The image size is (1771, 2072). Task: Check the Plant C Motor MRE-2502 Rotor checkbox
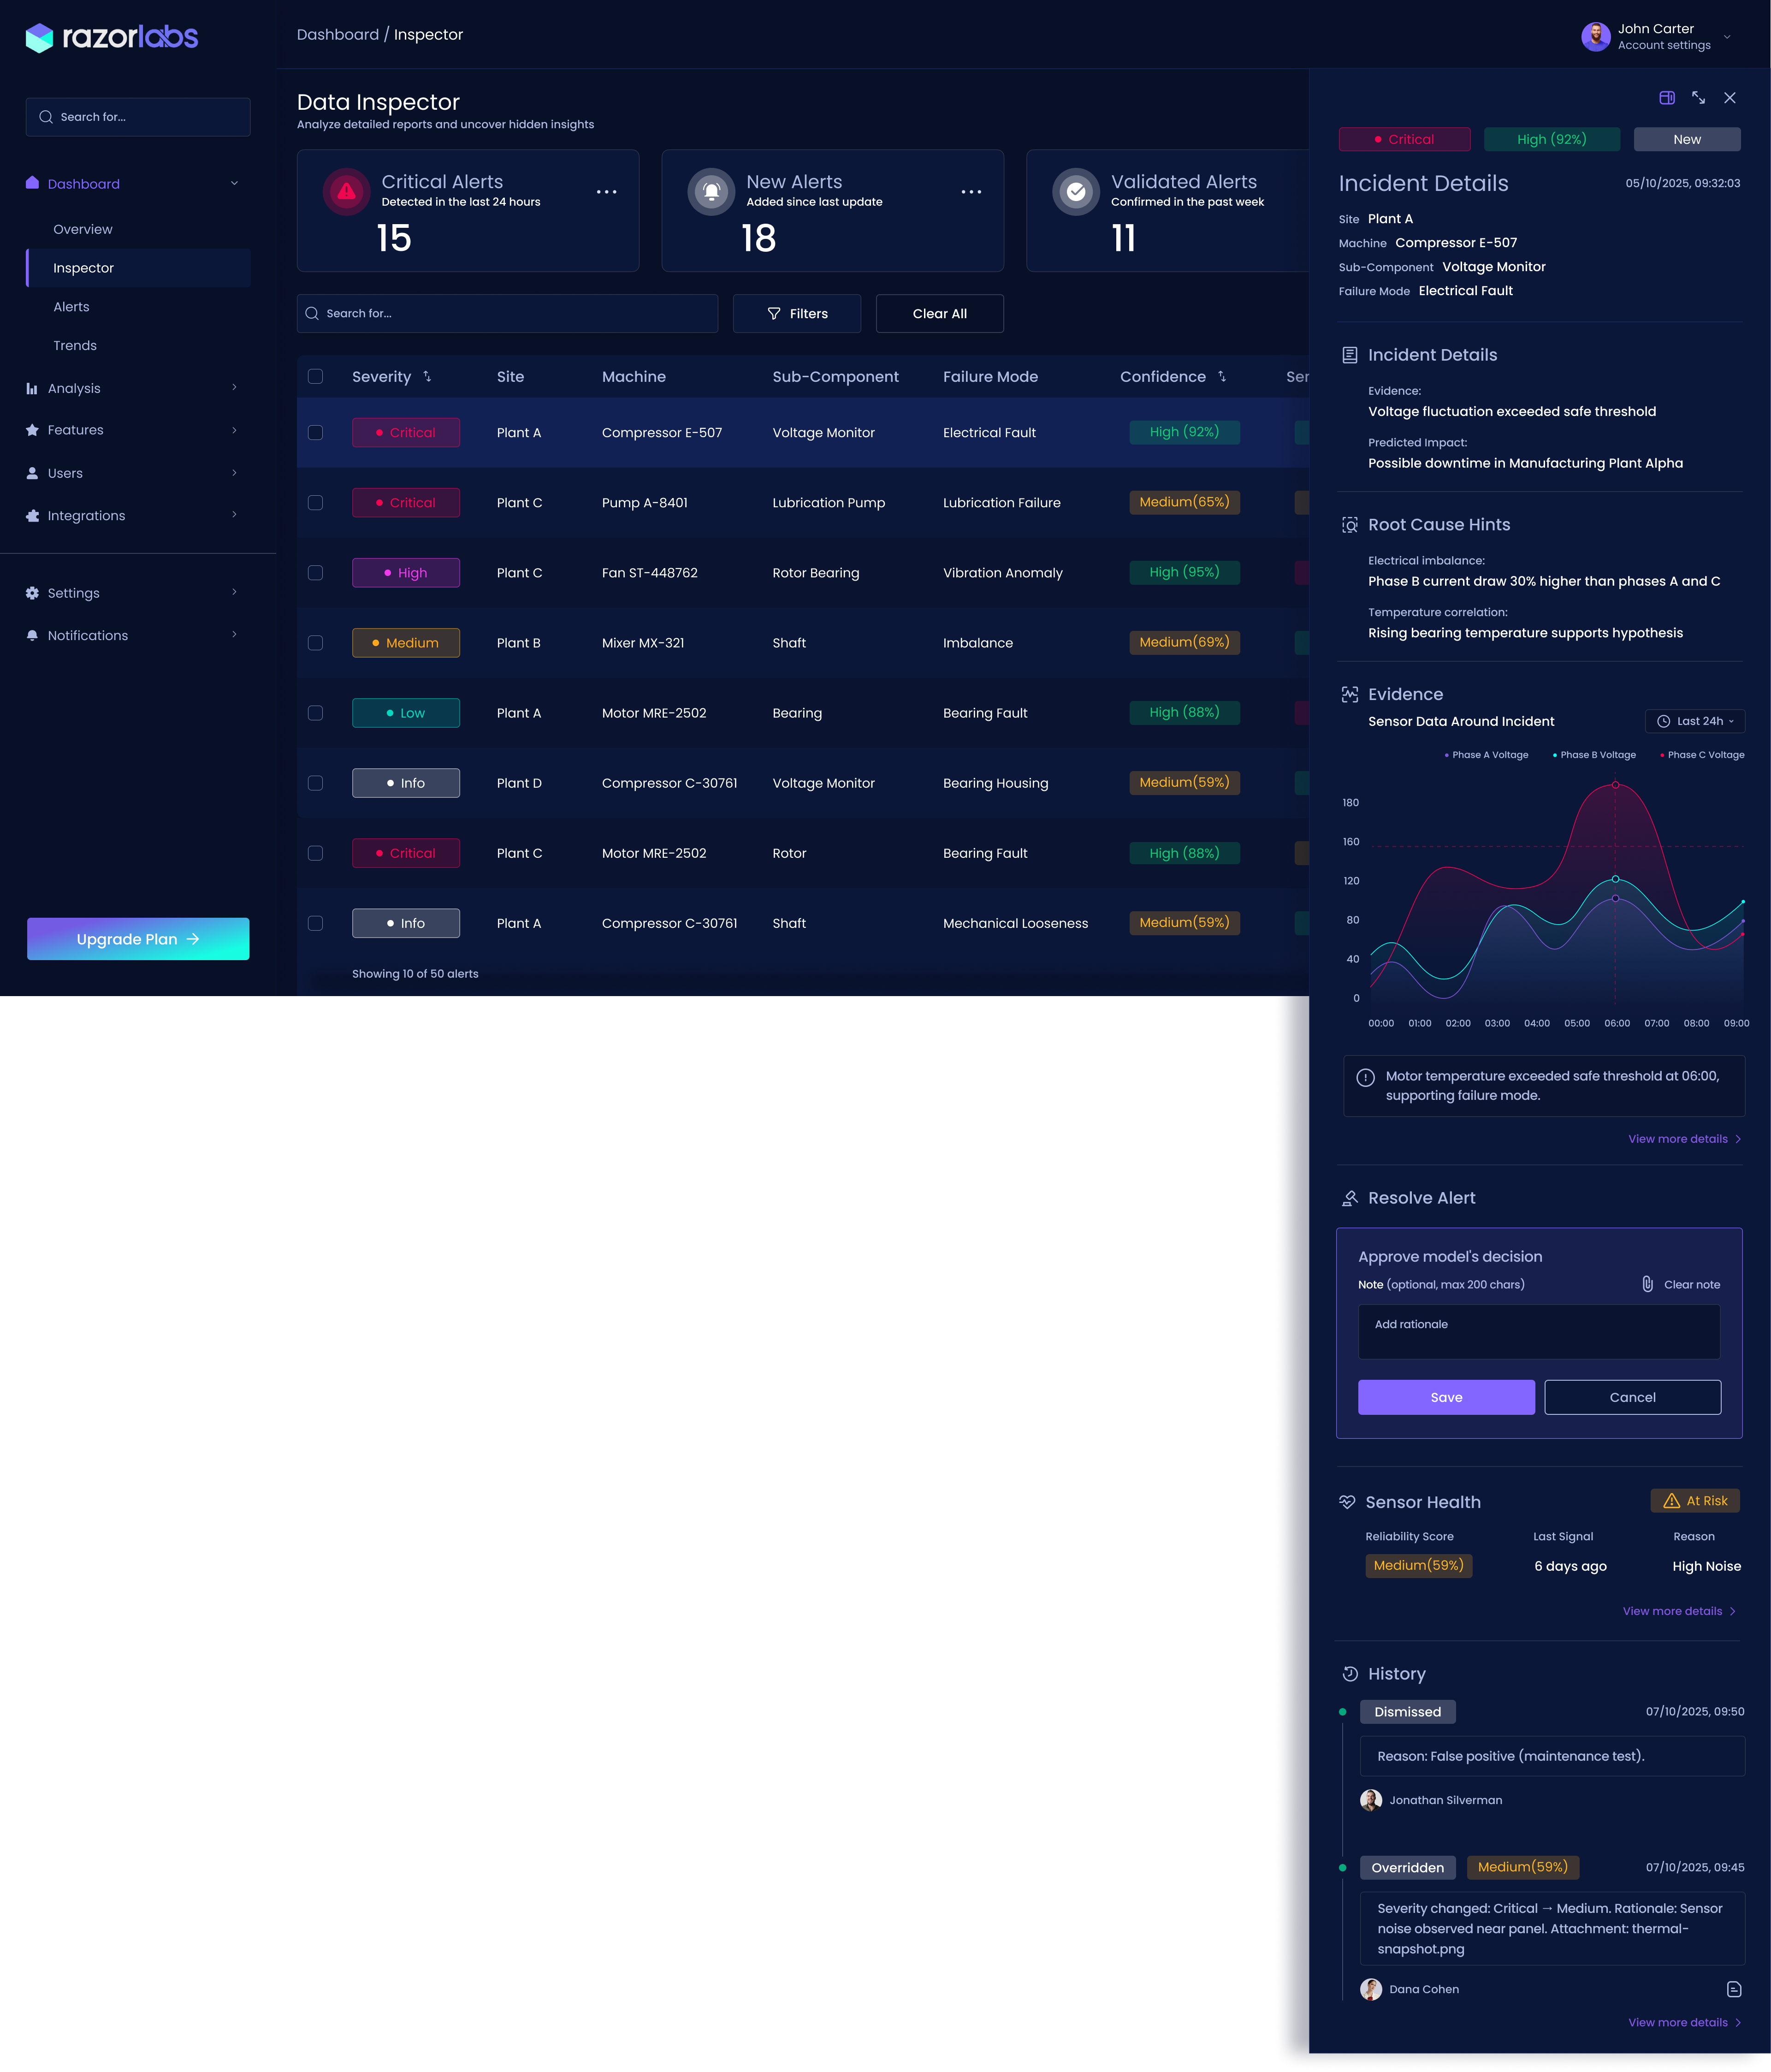(x=315, y=853)
